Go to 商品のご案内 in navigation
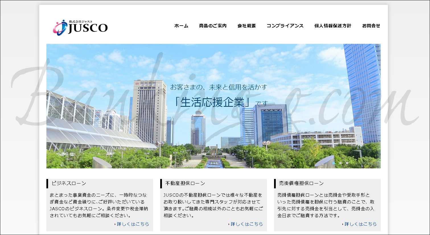The image size is (430, 235). click(213, 26)
